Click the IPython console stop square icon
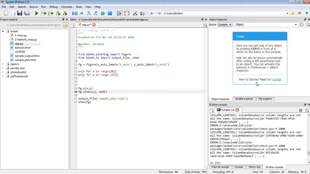 [300, 110]
